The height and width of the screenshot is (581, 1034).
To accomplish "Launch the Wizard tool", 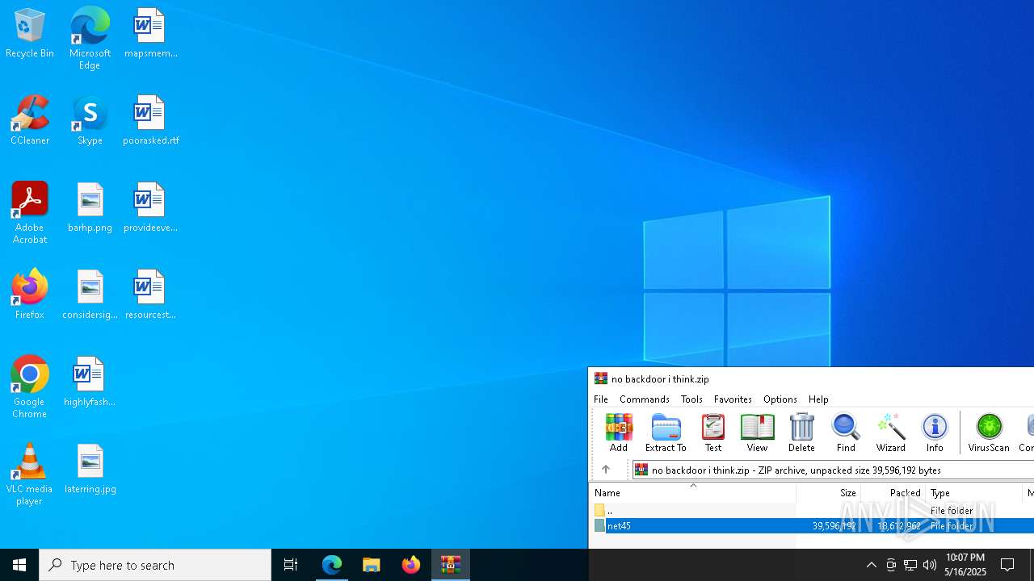I will [x=890, y=433].
